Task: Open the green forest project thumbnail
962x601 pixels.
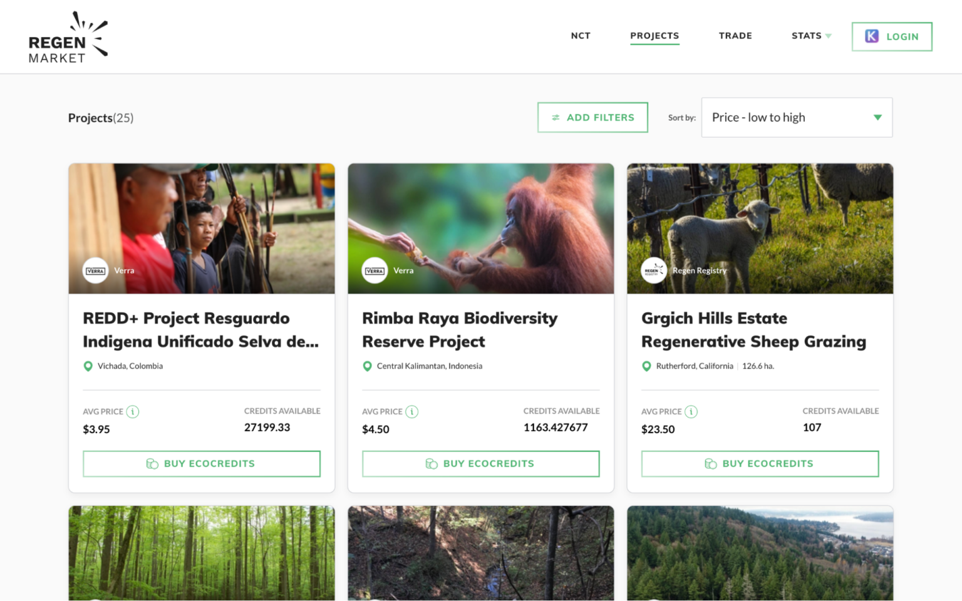Action: 202,553
